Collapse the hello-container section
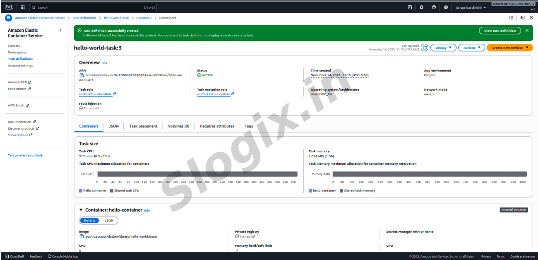This screenshot has height=260, width=538. [81, 210]
